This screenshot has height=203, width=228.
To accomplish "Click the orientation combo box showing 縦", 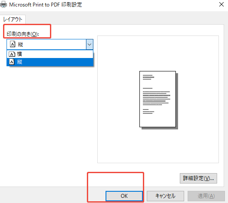I will (x=50, y=44).
